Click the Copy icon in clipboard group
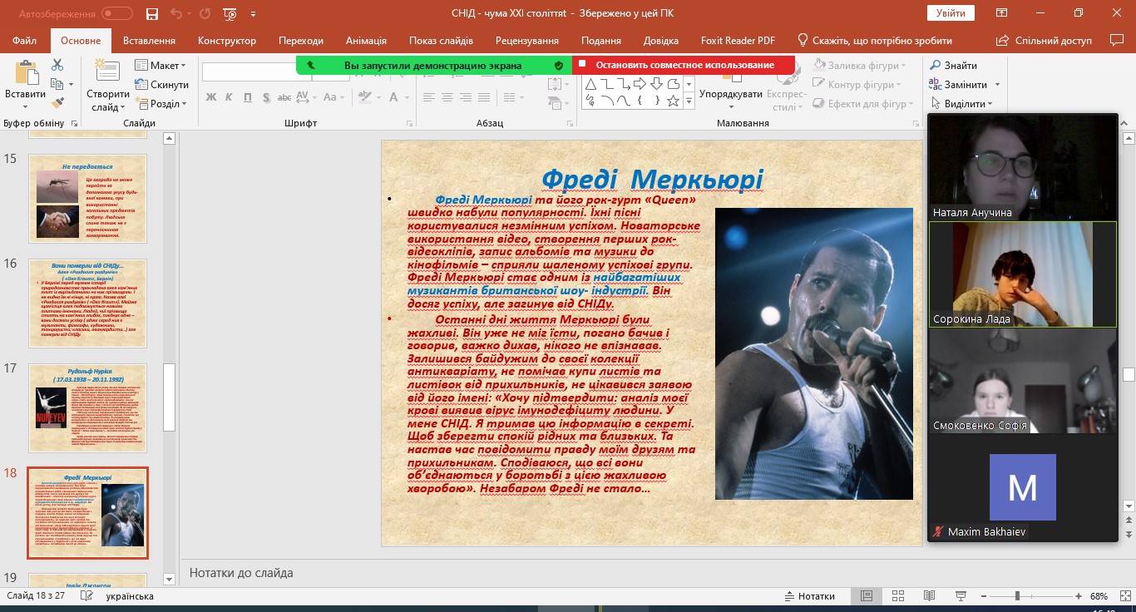The height and width of the screenshot is (612, 1136). (57, 84)
